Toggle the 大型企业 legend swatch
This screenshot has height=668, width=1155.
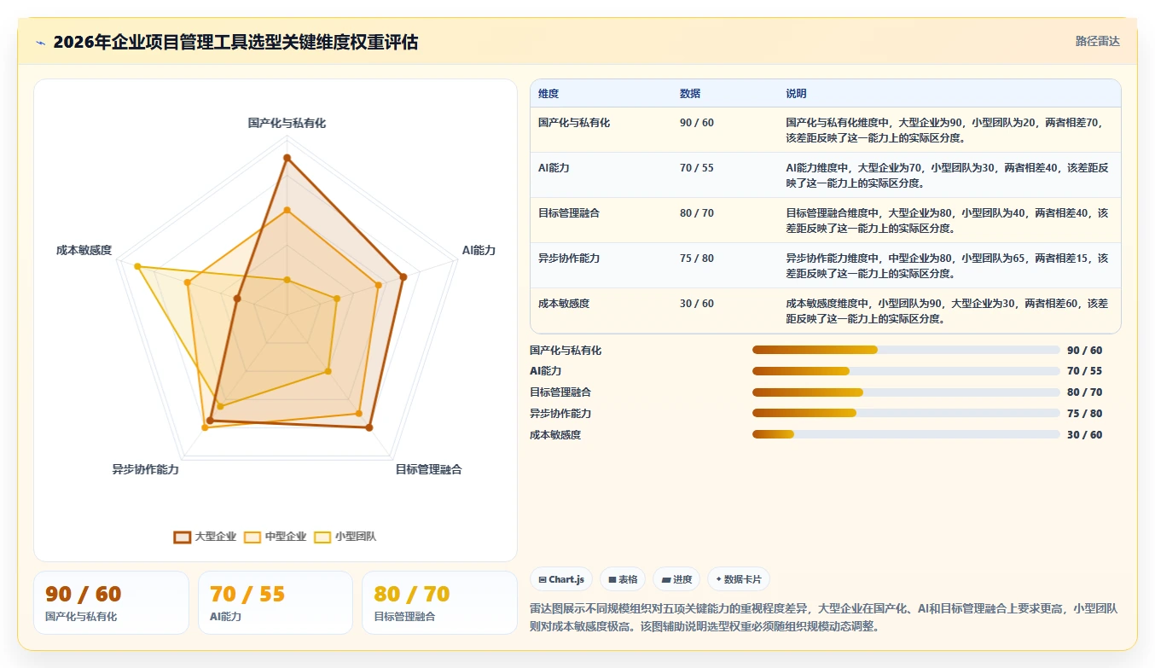[x=182, y=537]
